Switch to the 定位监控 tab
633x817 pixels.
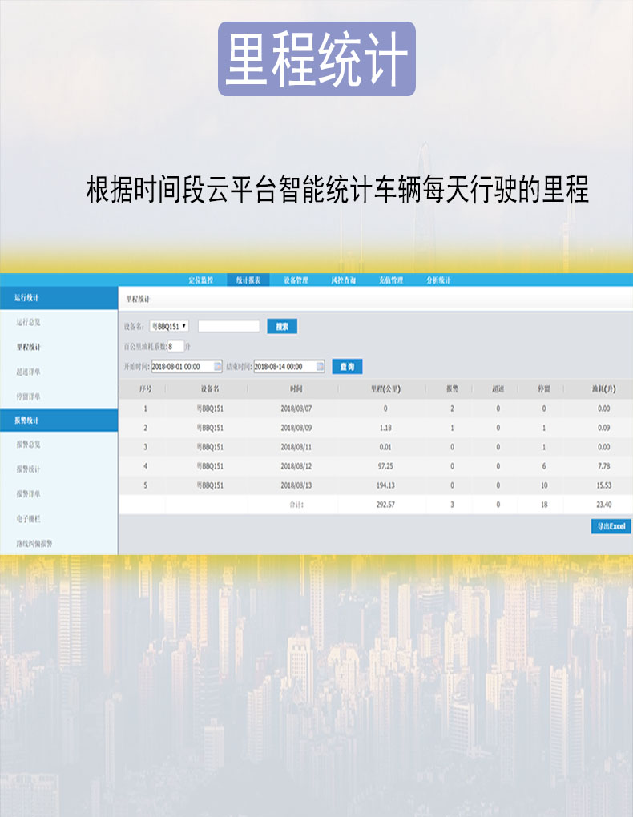click(x=201, y=280)
